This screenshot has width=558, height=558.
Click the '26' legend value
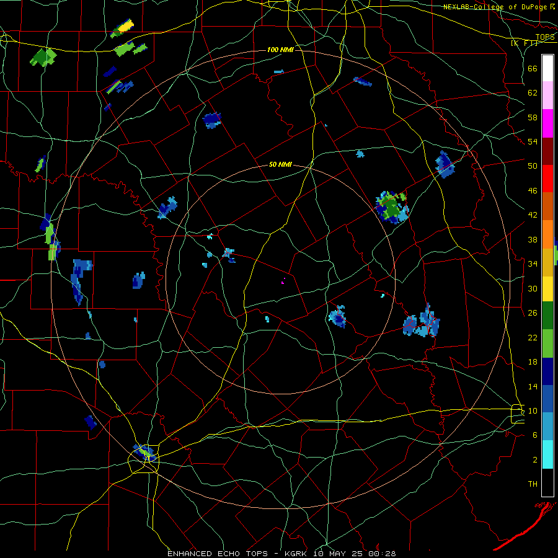coord(533,313)
